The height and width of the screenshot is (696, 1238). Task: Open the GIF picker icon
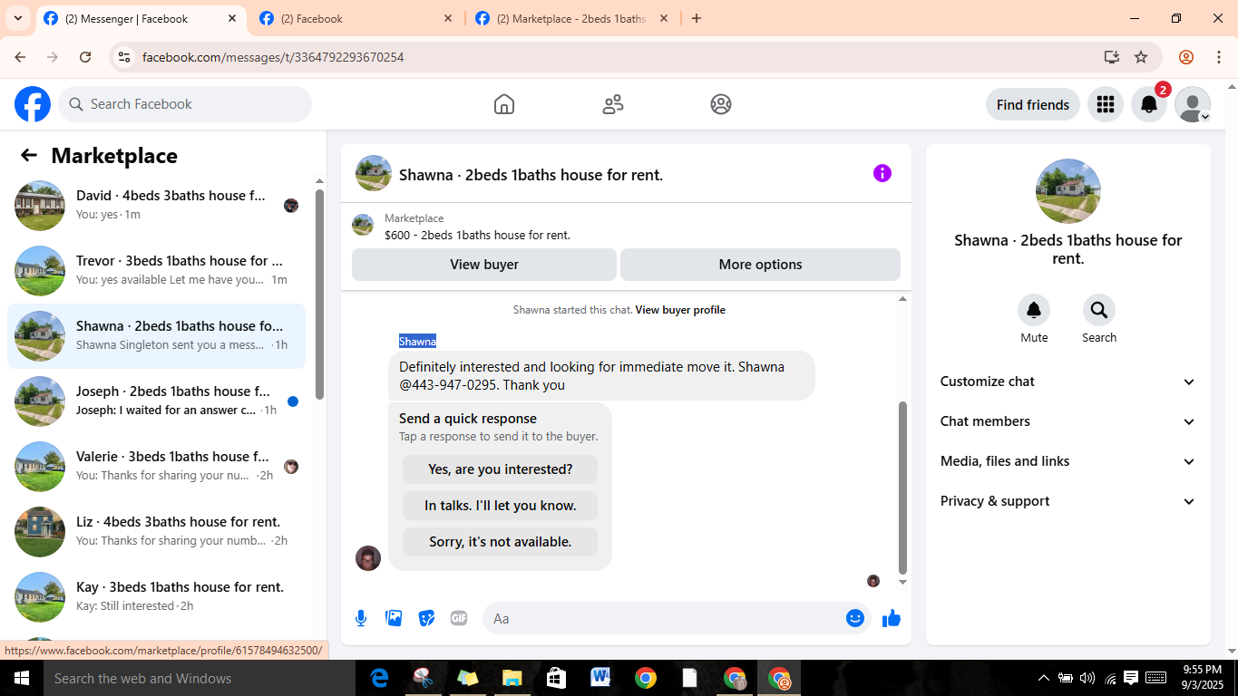click(459, 618)
